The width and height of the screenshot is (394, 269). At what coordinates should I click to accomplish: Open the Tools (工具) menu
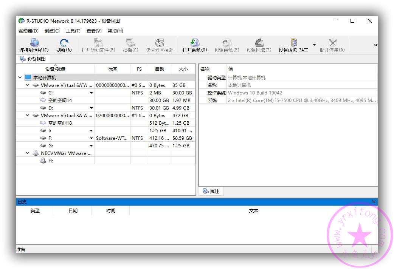(73, 31)
